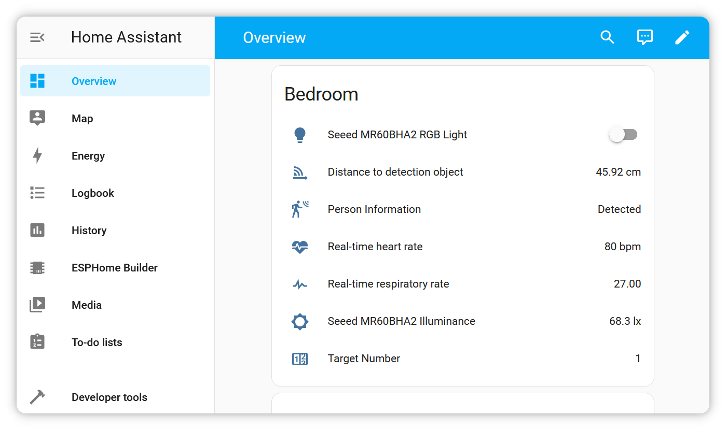Open the Media menu item
This screenshot has height=430, width=726.
point(115,305)
